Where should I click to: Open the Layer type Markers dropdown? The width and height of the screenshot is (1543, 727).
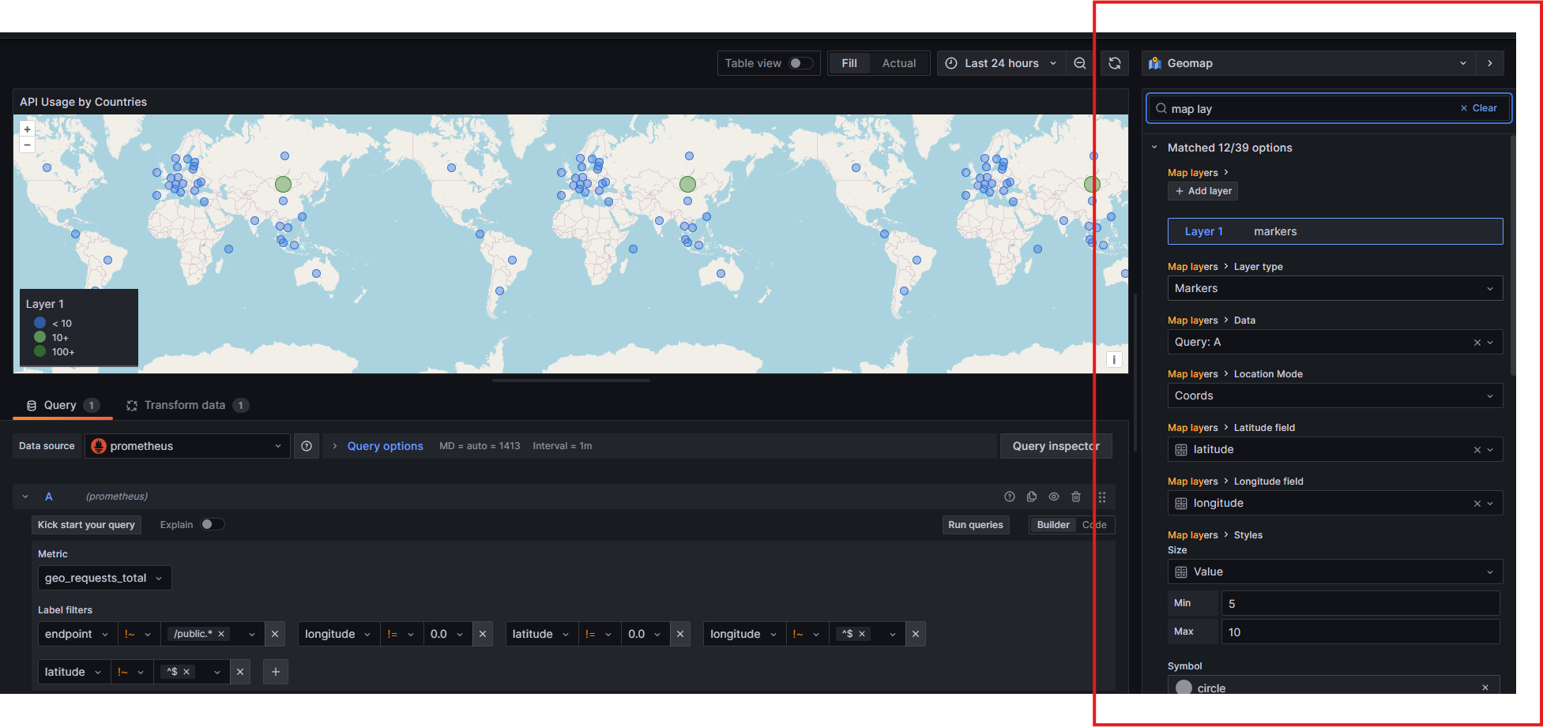1334,288
